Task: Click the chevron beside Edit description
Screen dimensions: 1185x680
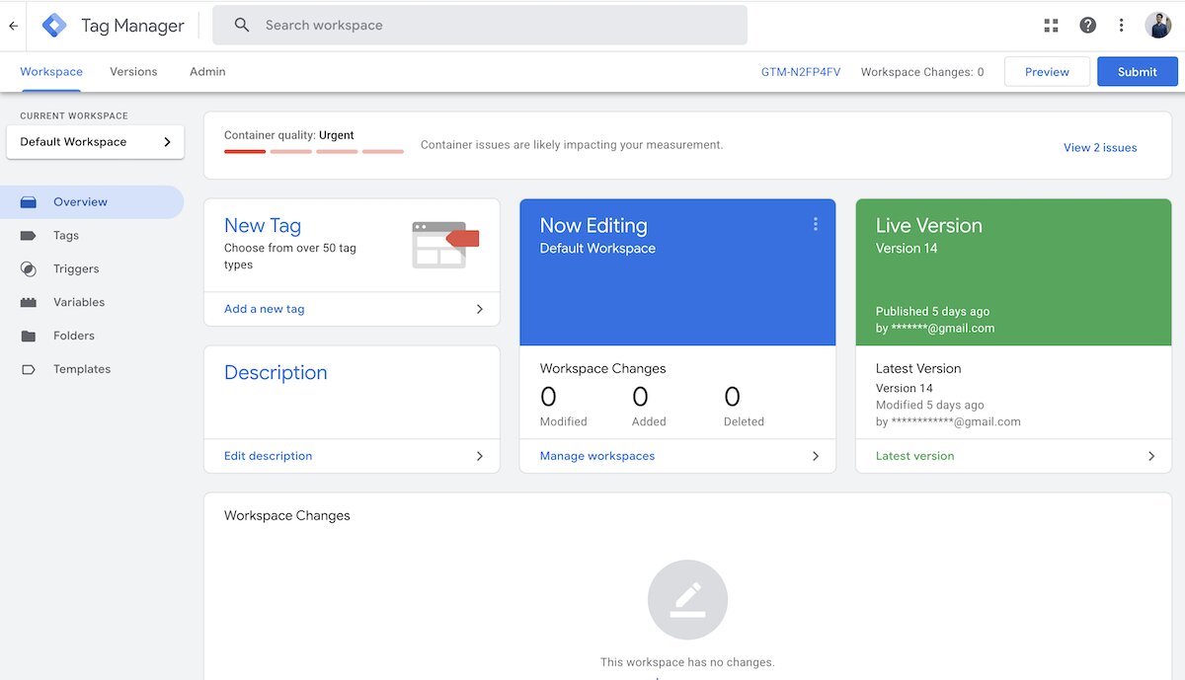Action: click(x=480, y=456)
